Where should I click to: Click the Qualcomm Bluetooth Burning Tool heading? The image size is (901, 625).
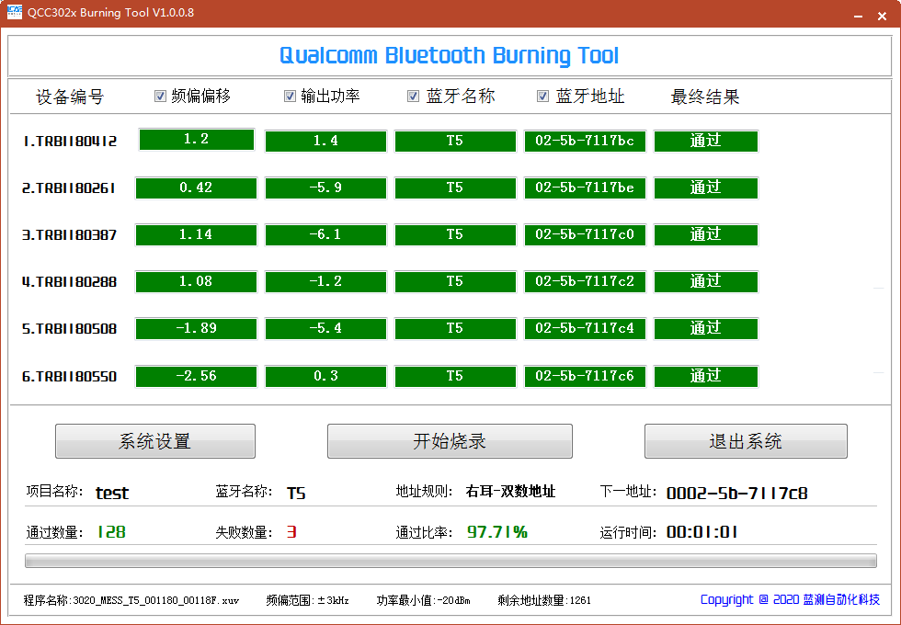coord(450,56)
